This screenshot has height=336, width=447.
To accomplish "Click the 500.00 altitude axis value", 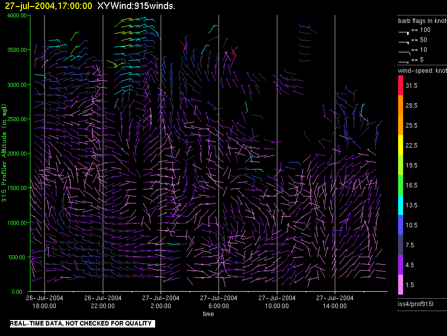I will [x=17, y=257].
